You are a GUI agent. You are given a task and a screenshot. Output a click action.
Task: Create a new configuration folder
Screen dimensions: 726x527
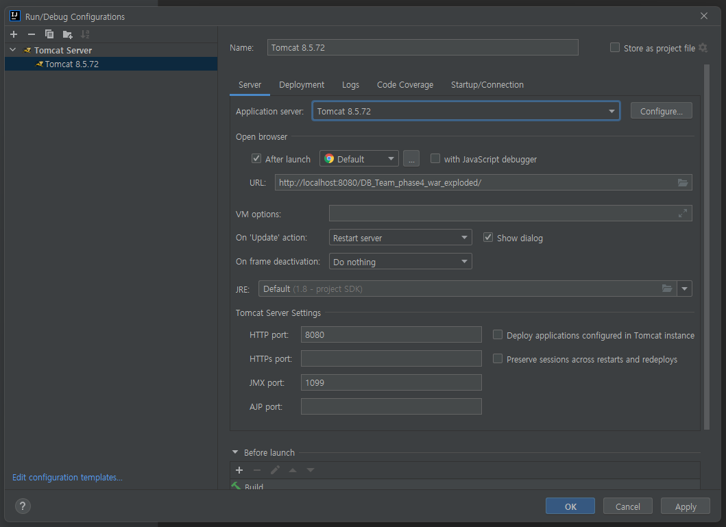(x=68, y=34)
